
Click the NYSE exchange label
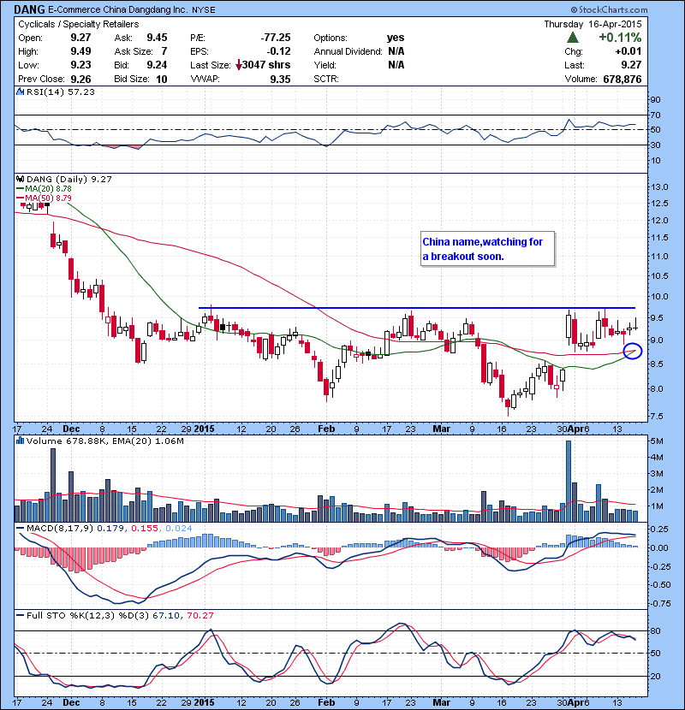tap(204, 10)
